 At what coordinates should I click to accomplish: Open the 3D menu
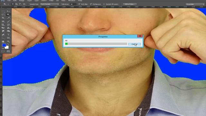57,1
